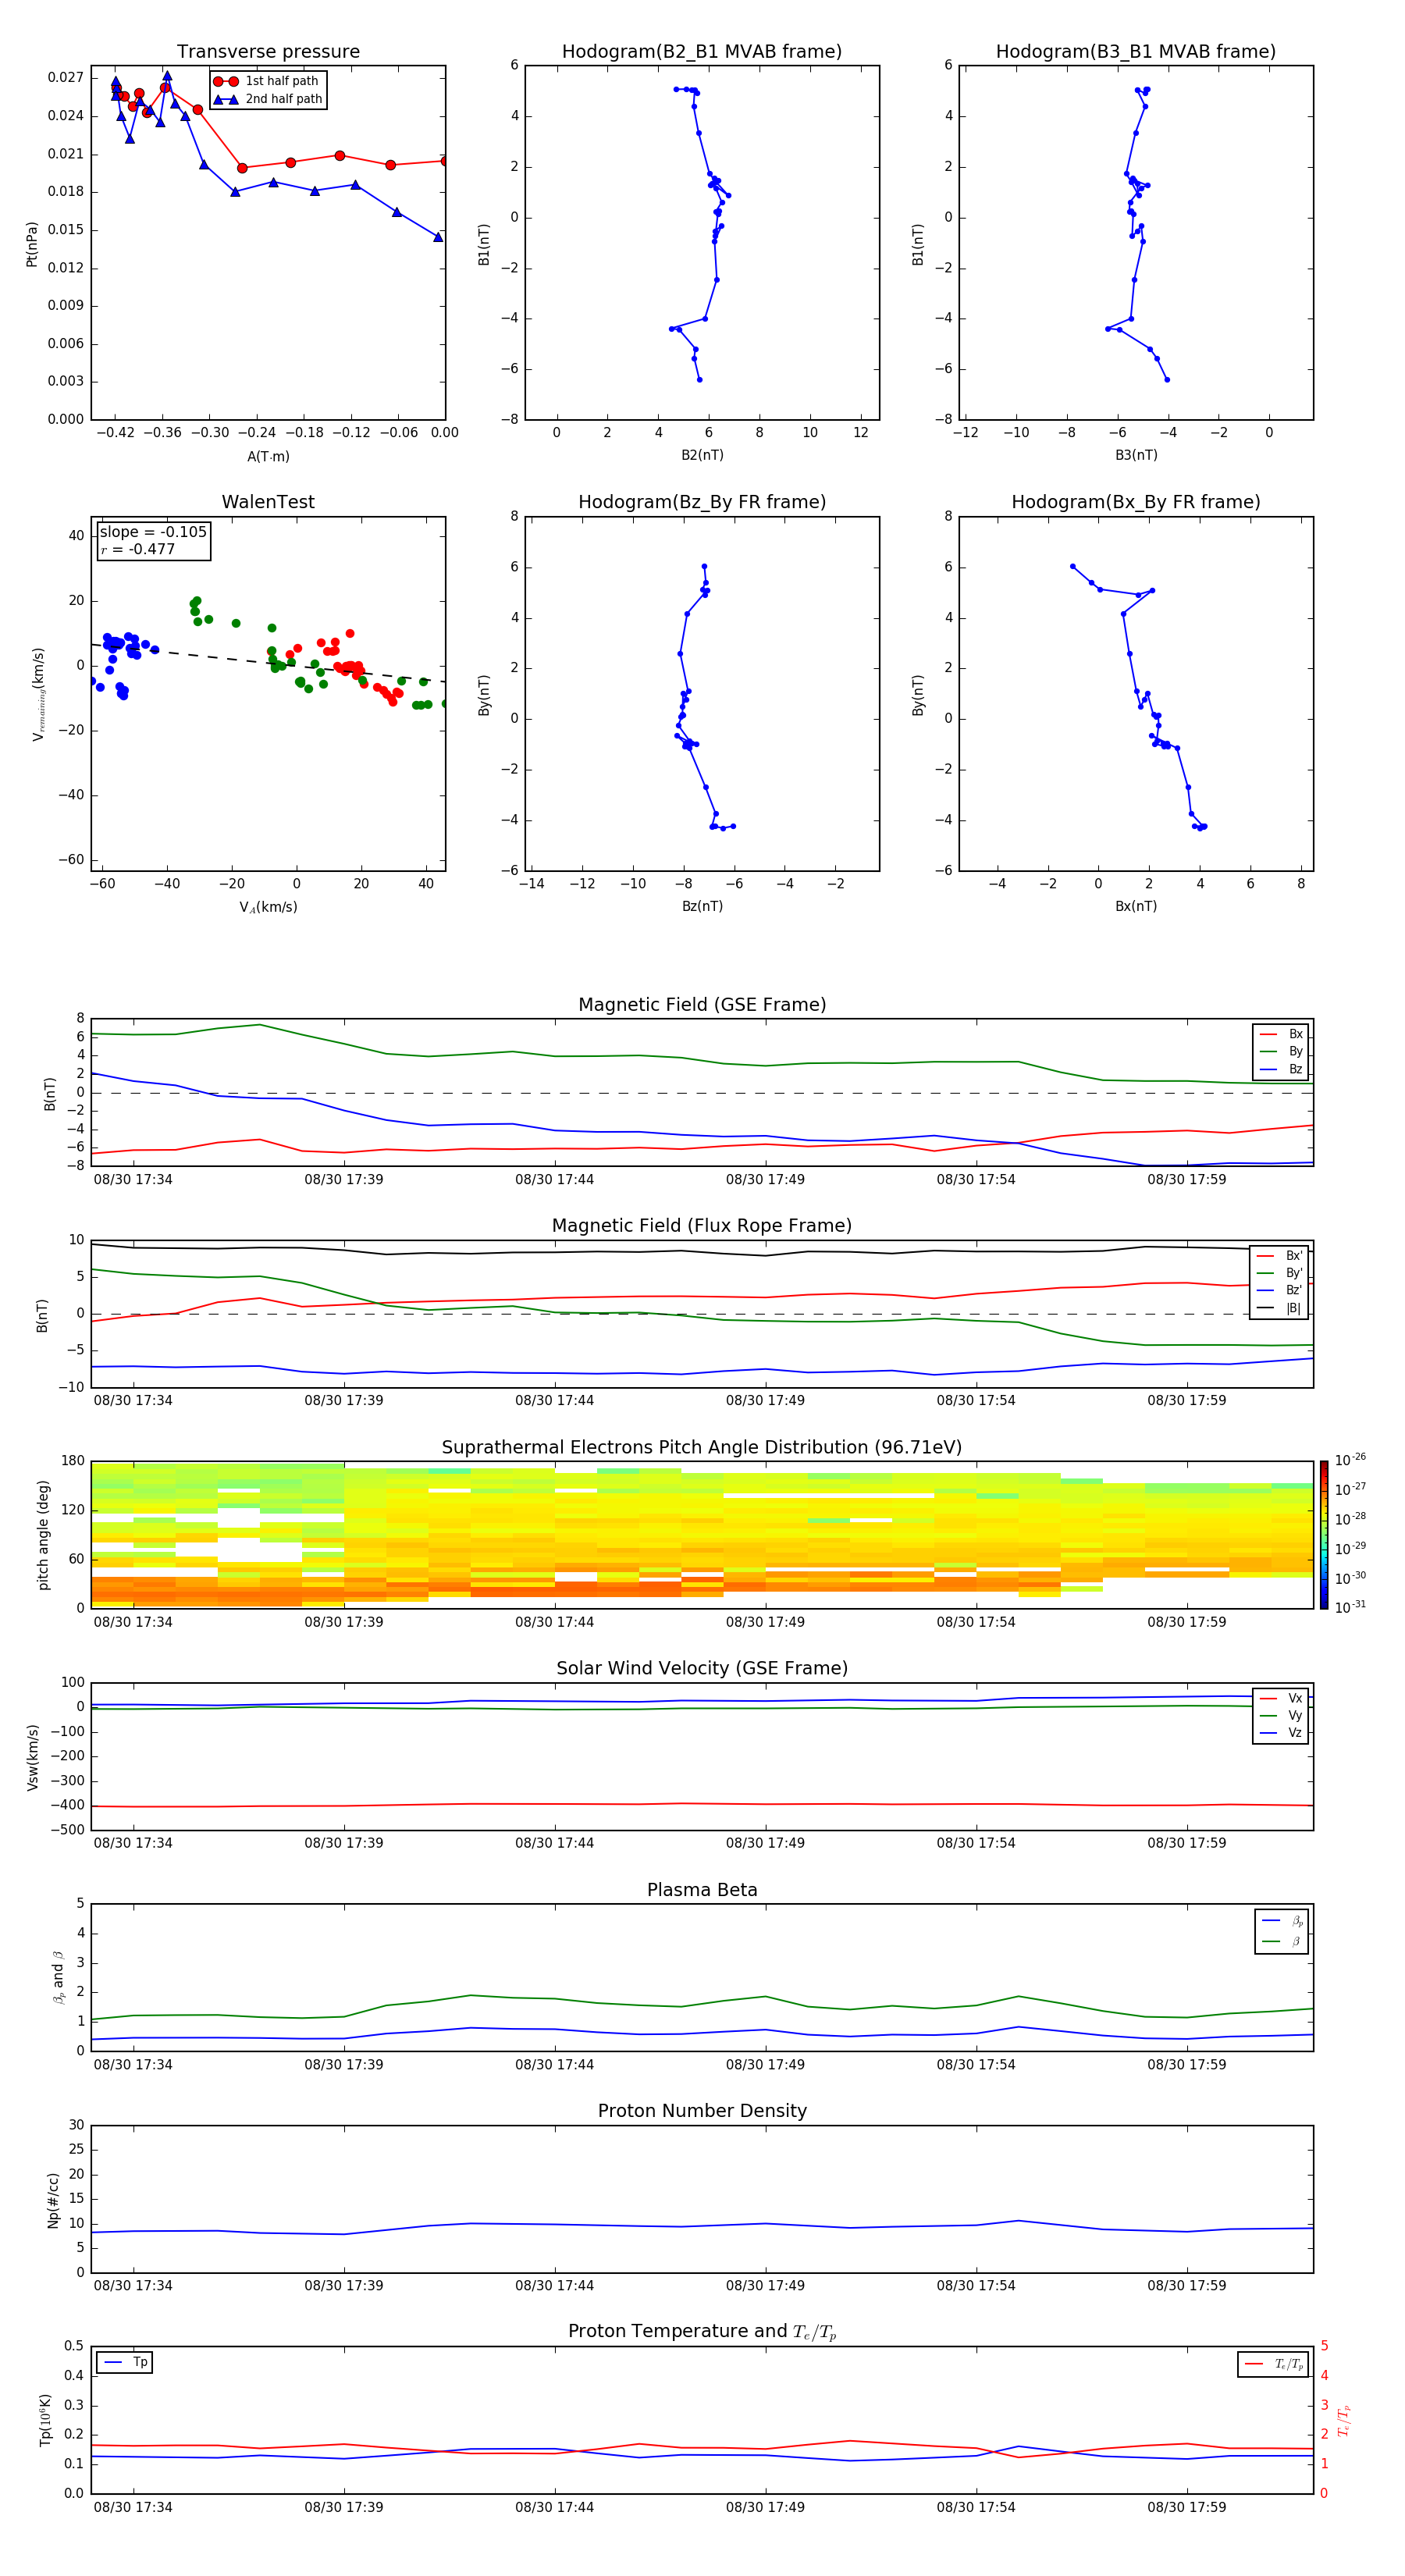
Task: Click the 'Proton Number Density' title
Action: pyautogui.click(x=702, y=2112)
